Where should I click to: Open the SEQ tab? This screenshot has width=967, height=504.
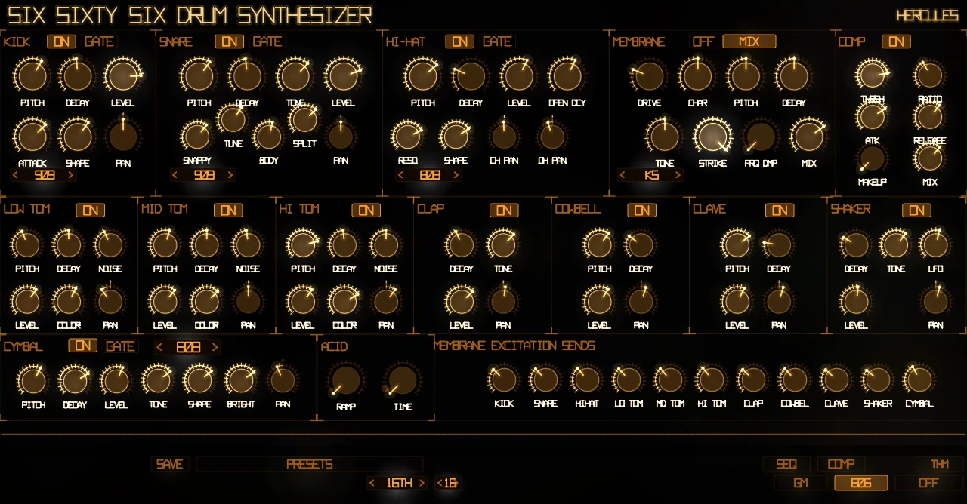point(786,464)
